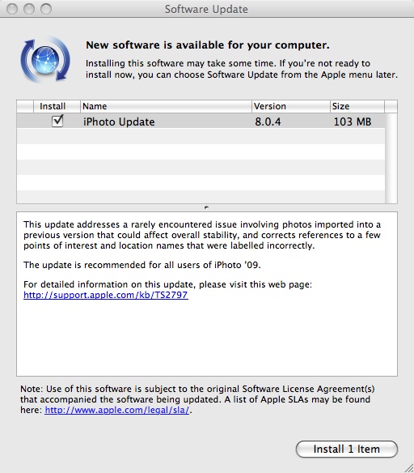Screen dimensions: 414x473
Task: Close the Software Update window
Action: click(12, 9)
